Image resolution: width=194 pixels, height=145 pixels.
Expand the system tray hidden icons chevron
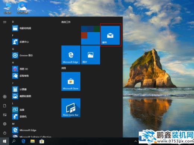click(135, 141)
